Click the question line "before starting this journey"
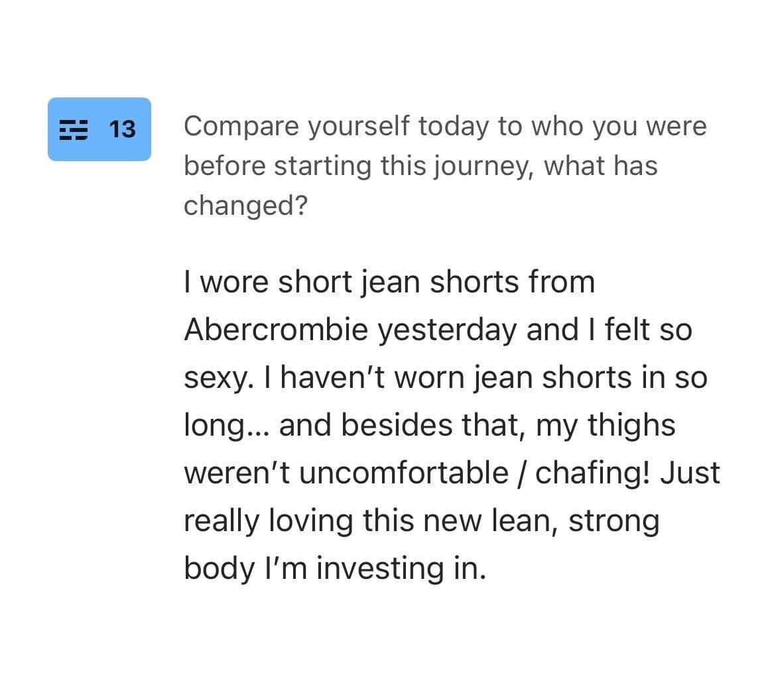Image resolution: width=776 pixels, height=675 pixels. [420, 165]
